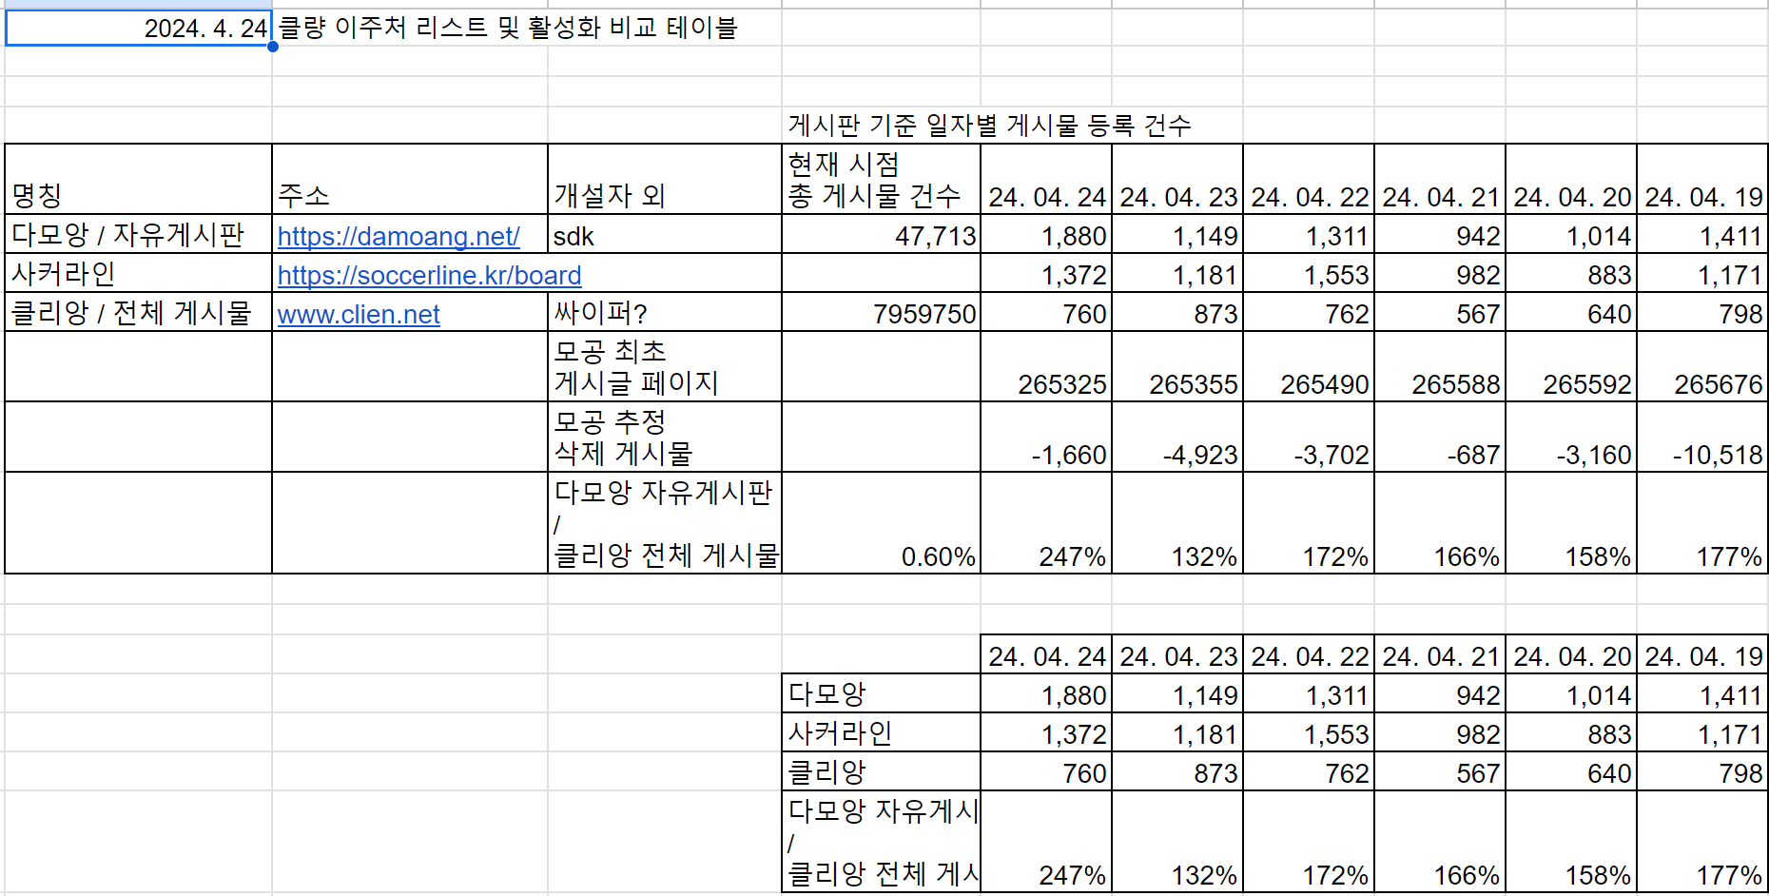The height and width of the screenshot is (896, 1769).
Task: Select the 265325 cell
Action: point(1046,367)
